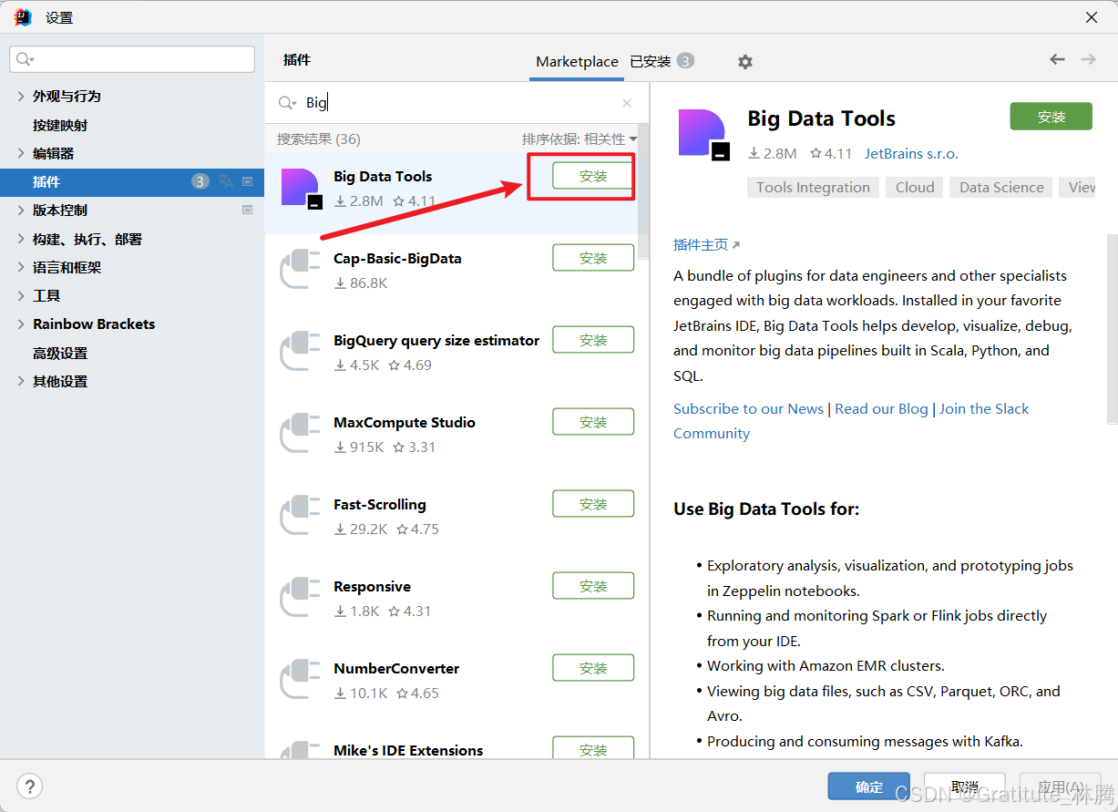The width and height of the screenshot is (1118, 812).
Task: Click the translate icon beside 插件
Action: (225, 181)
